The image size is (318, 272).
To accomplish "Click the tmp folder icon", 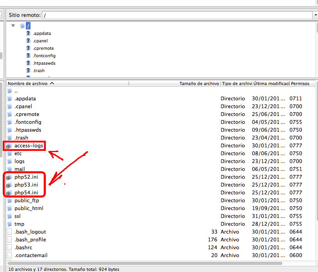I will 9,224.
